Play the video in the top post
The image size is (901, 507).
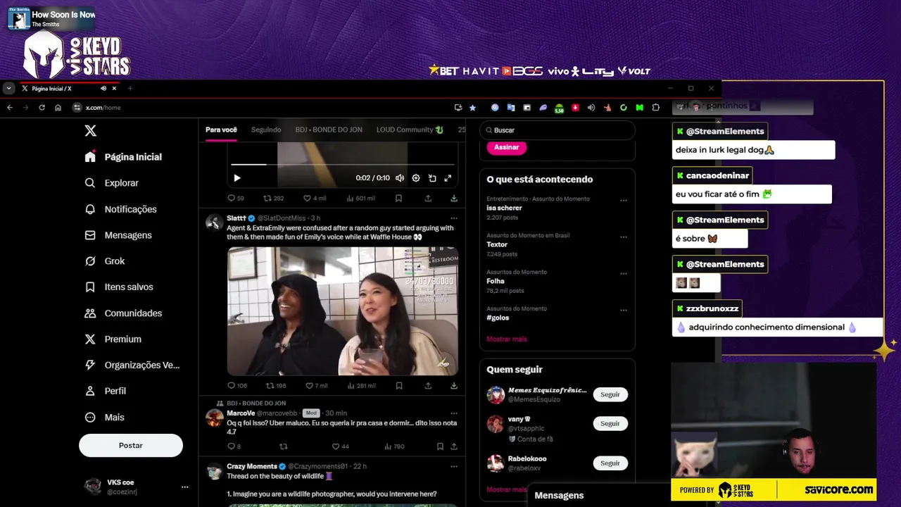[x=237, y=178]
